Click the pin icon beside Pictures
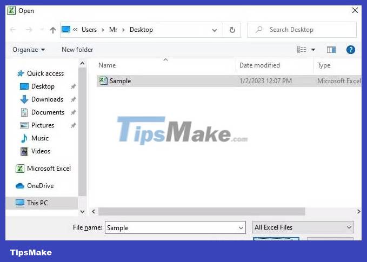 pyautogui.click(x=74, y=125)
